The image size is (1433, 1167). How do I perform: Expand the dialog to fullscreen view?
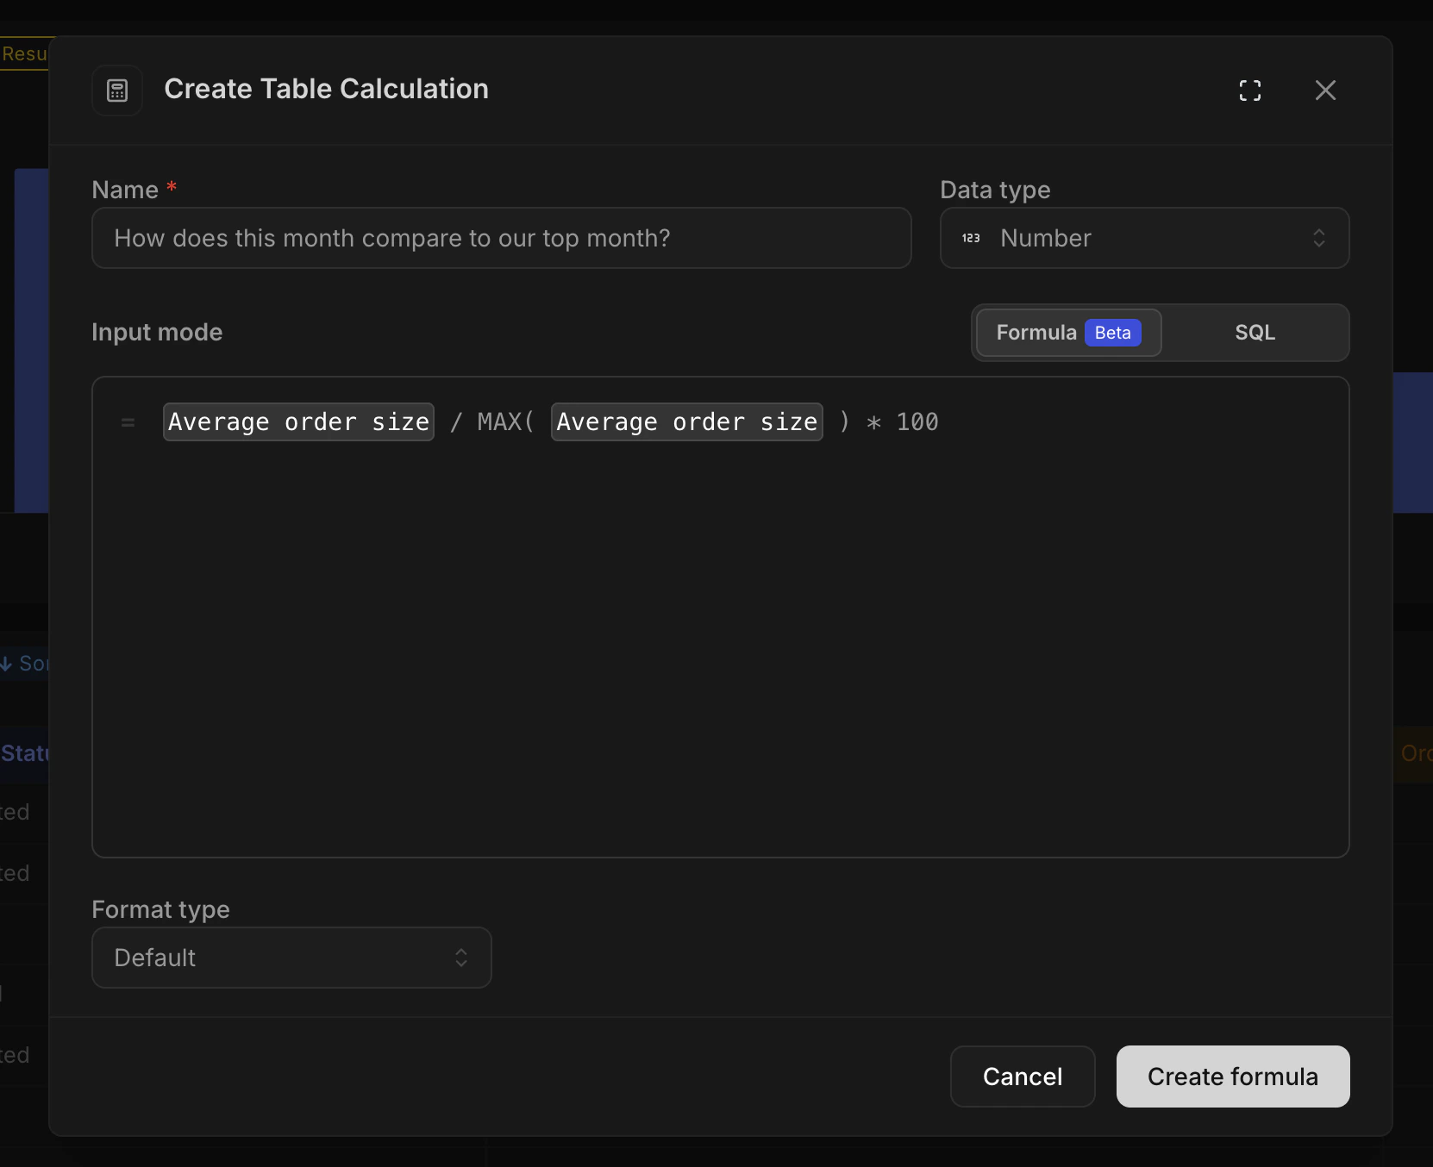(x=1251, y=90)
